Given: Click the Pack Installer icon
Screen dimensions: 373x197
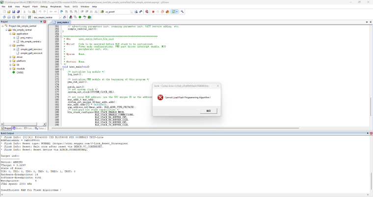Looking at the screenshot, I should [89, 17].
